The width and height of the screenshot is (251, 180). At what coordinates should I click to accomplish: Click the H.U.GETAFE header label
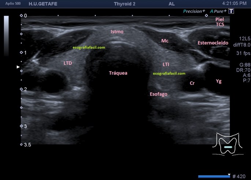coord(43,3)
